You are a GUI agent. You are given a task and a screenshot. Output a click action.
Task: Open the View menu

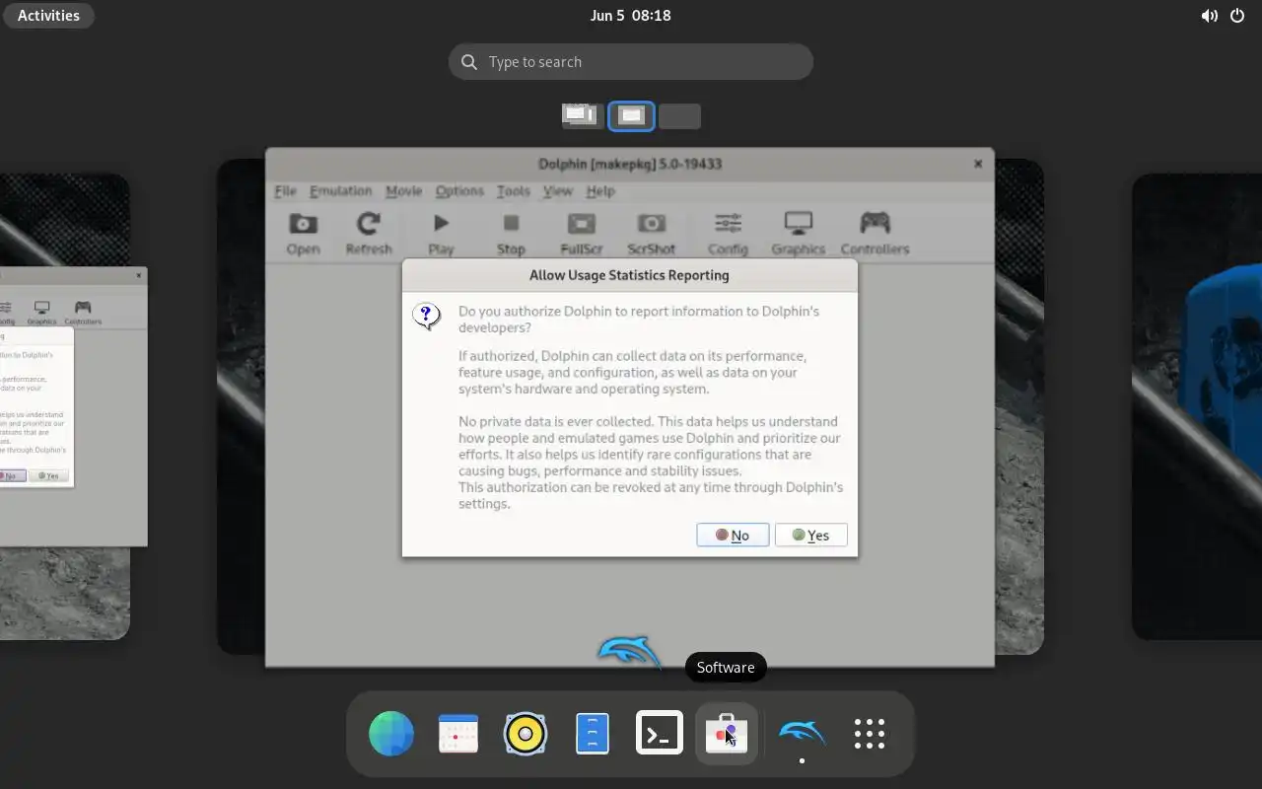557,190
